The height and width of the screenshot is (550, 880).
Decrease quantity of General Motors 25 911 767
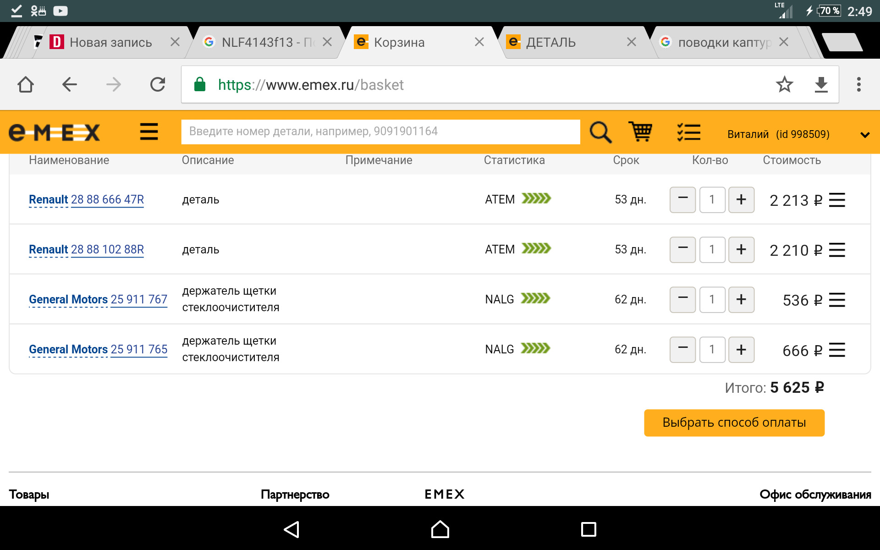point(682,300)
